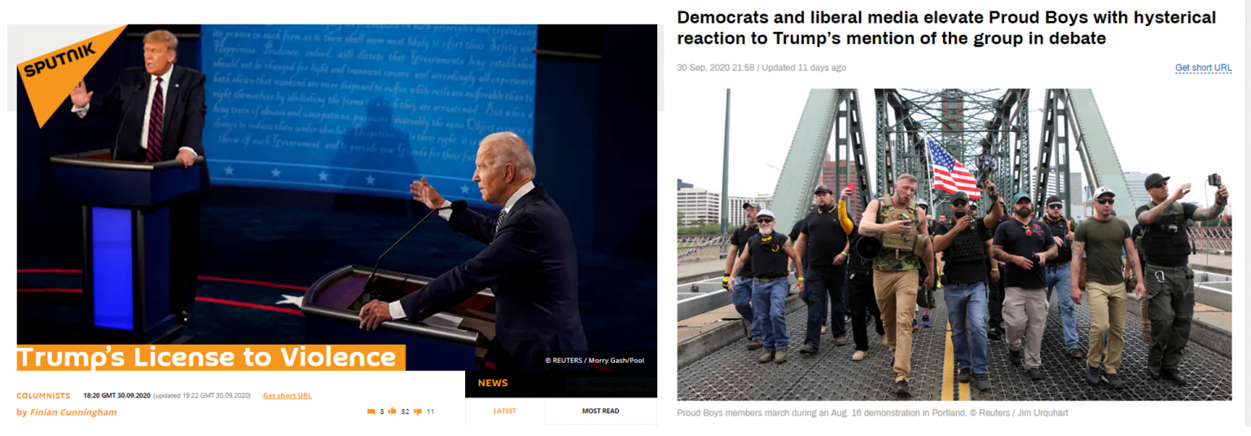Viewport: 1251px width, 436px height.
Task: Open the COLUMNISTS category link
Action: coord(43,395)
